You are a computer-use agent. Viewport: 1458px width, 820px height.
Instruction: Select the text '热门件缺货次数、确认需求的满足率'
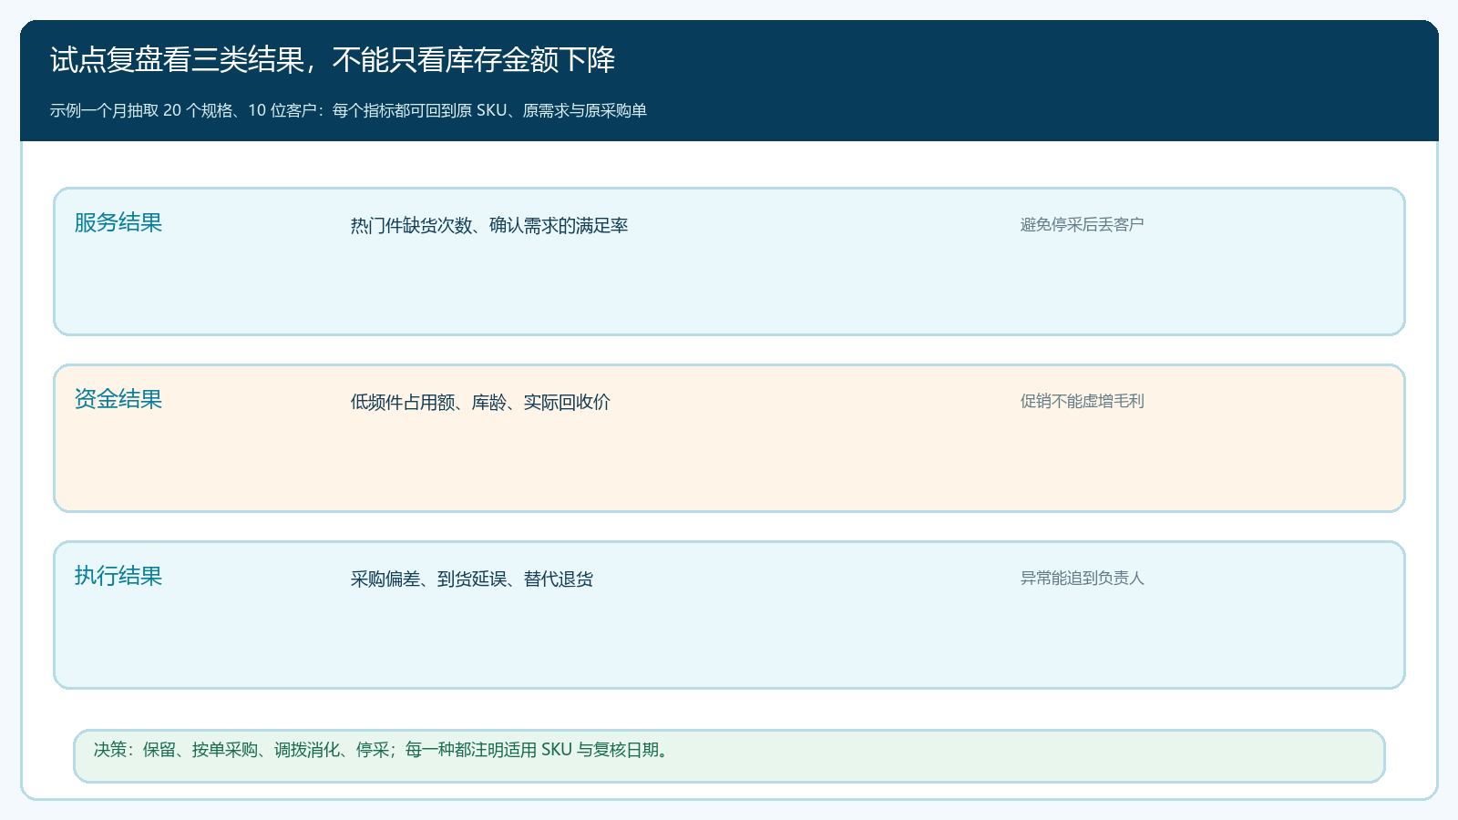point(489,225)
